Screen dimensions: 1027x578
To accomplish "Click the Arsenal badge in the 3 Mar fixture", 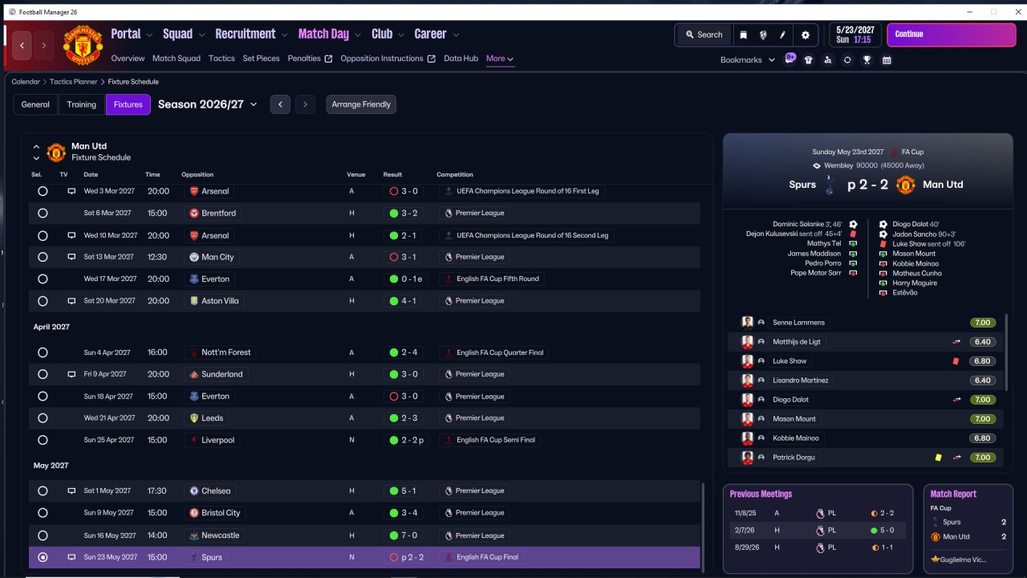I will coord(193,191).
